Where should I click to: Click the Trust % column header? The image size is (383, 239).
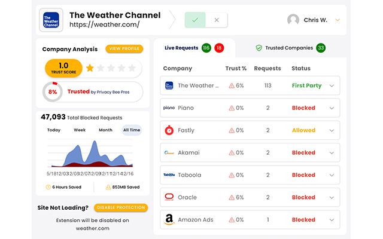point(236,68)
